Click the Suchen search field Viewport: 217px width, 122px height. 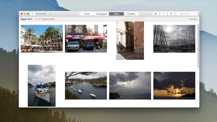click(186, 14)
